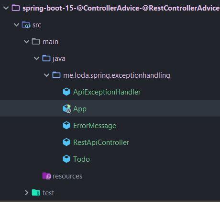Image resolution: width=220 pixels, height=202 pixels.
Task: Click the me.loda.spring.exceptionhandling package icon
Action: point(56,75)
